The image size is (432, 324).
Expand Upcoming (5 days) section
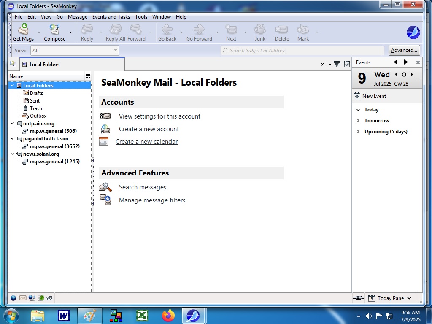pyautogui.click(x=358, y=132)
